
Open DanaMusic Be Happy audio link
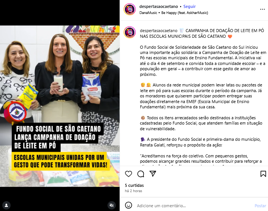pos(174,13)
